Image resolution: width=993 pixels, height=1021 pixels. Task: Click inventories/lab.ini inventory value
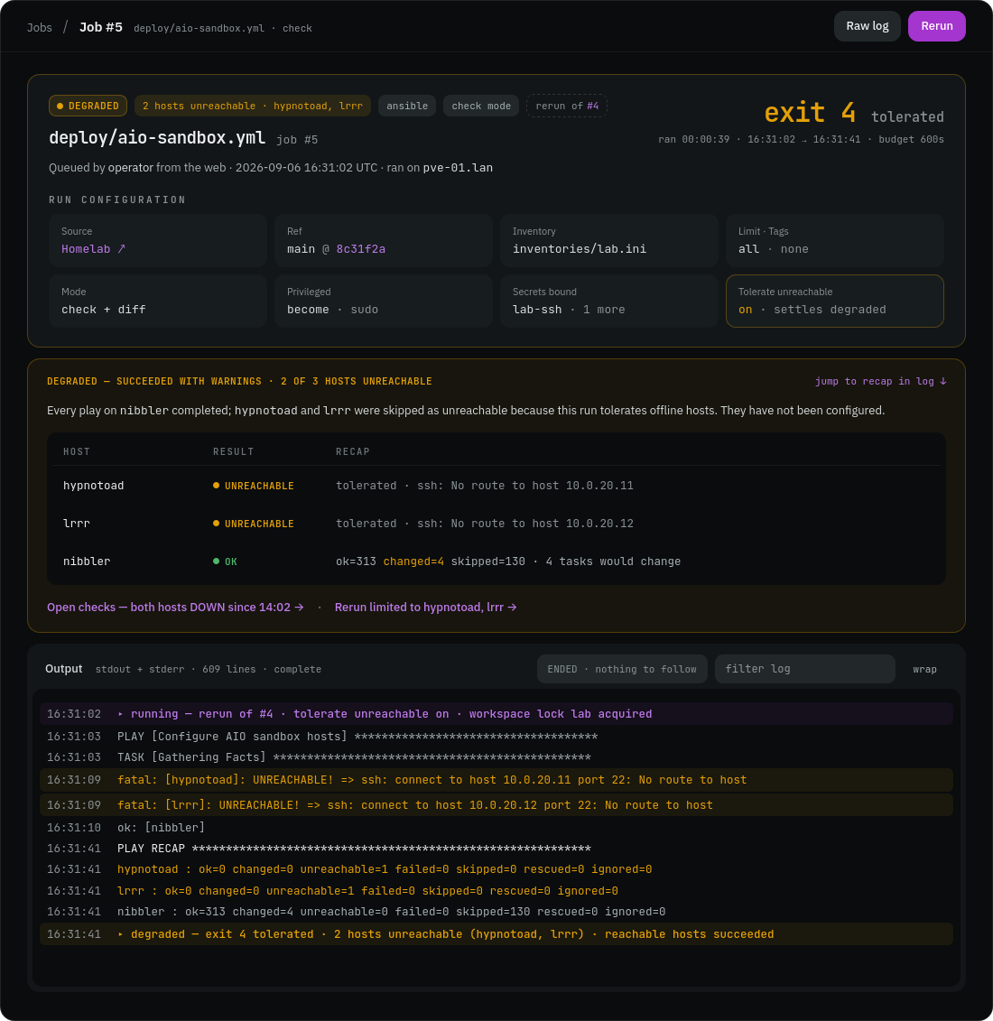click(579, 249)
